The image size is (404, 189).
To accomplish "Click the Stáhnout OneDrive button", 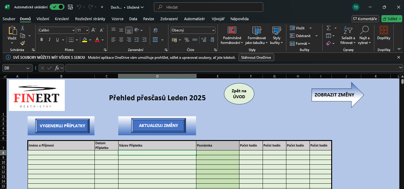I will click(x=256, y=57).
